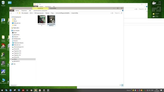Open Видео in the navigation tree
This screenshot has width=164, height=92.
(15, 33)
